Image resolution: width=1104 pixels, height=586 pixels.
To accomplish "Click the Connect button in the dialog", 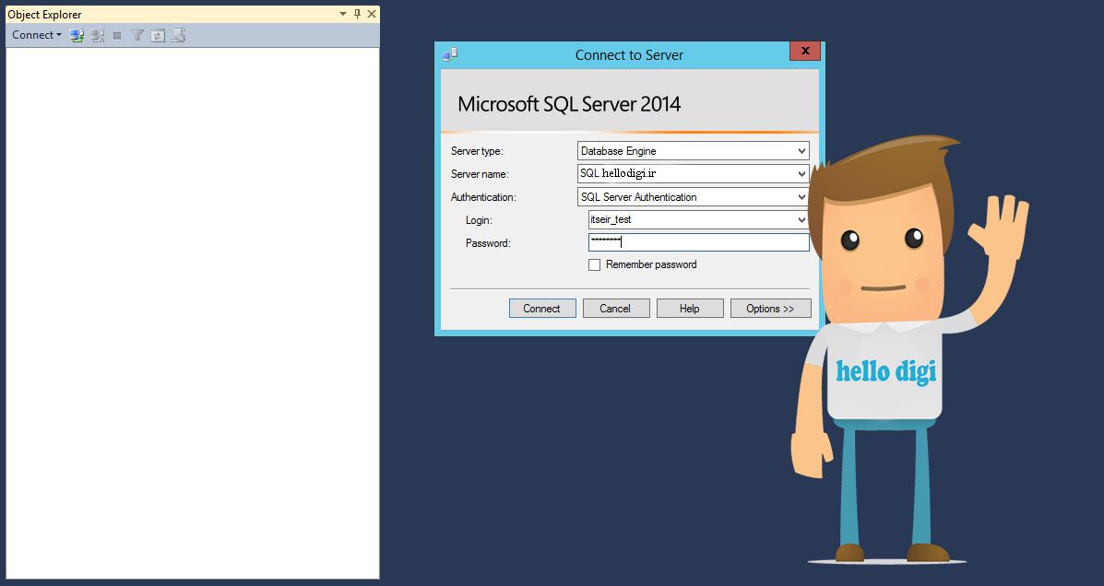I will (542, 308).
